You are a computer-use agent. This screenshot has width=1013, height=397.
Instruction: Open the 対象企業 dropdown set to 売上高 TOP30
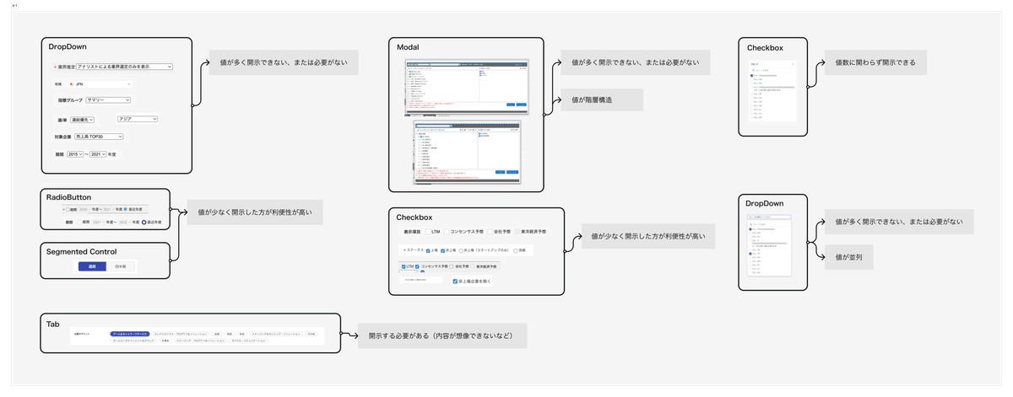(99, 136)
